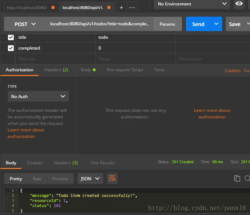Expand the Save button dropdown arrow

pos(248,24)
